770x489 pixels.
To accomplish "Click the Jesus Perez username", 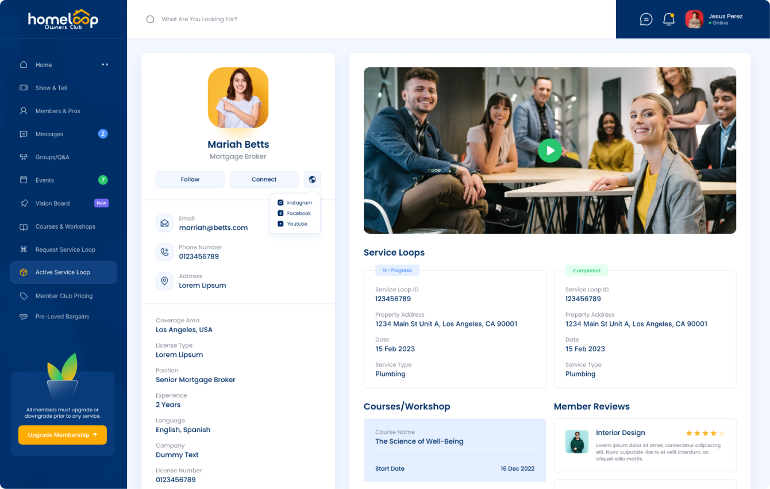I will [726, 16].
